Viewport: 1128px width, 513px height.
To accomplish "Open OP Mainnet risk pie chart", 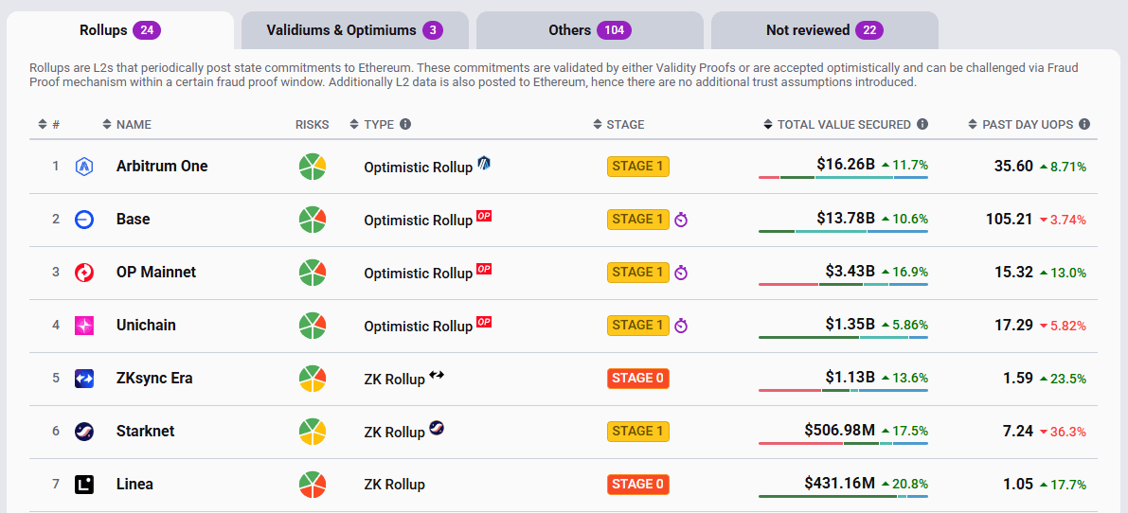I will coord(313,273).
